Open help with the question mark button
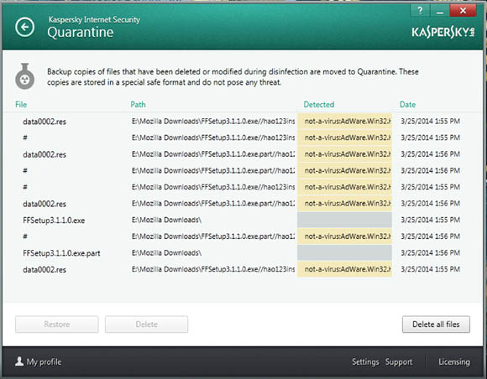The height and width of the screenshot is (379, 487). pyautogui.click(x=420, y=11)
